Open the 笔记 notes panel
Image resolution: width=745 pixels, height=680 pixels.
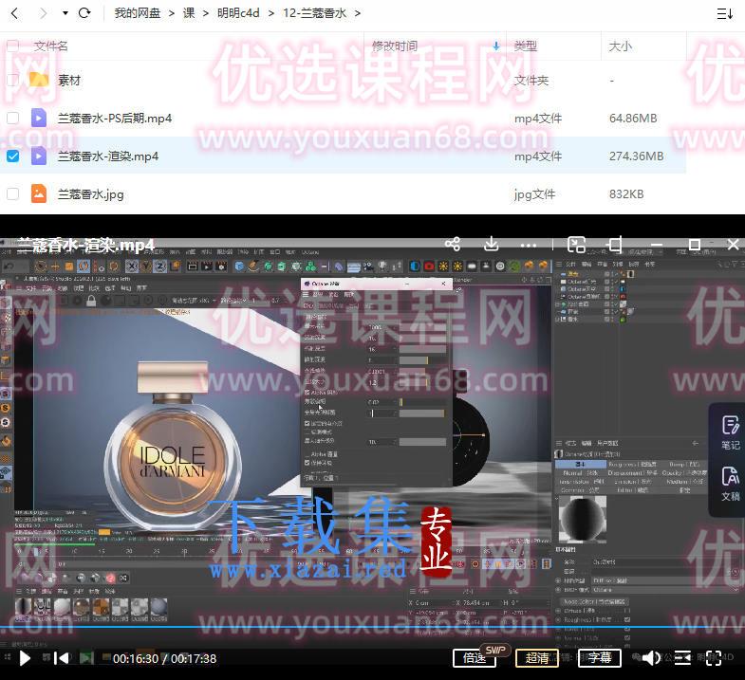coord(730,432)
